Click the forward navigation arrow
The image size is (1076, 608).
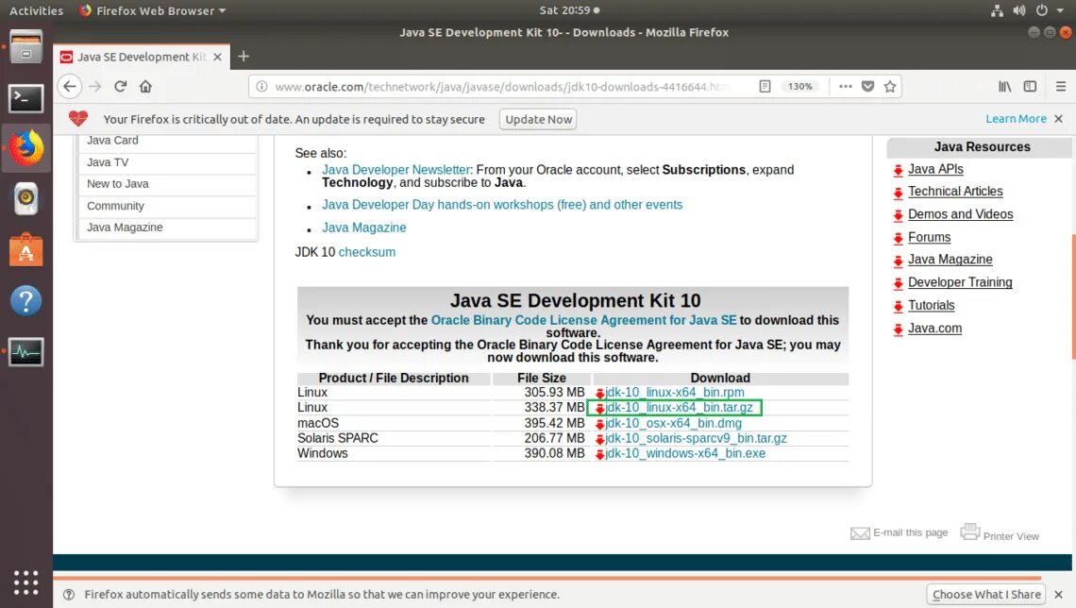coord(95,87)
